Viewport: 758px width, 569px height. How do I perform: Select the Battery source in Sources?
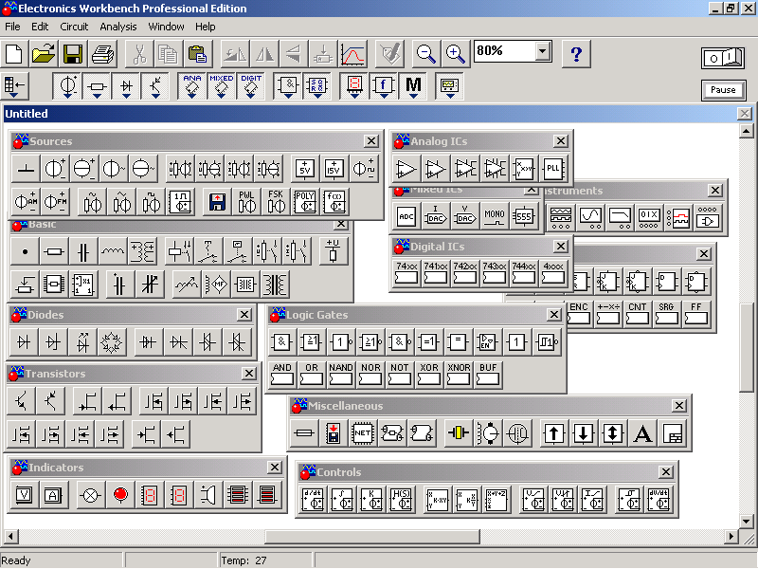click(55, 169)
